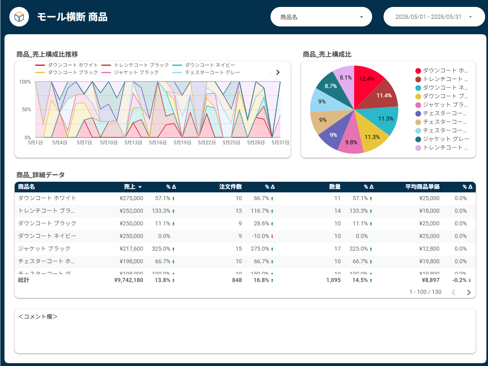Click the box logo icon in header
Image resolution: width=488 pixels, height=366 pixels.
coord(19,17)
